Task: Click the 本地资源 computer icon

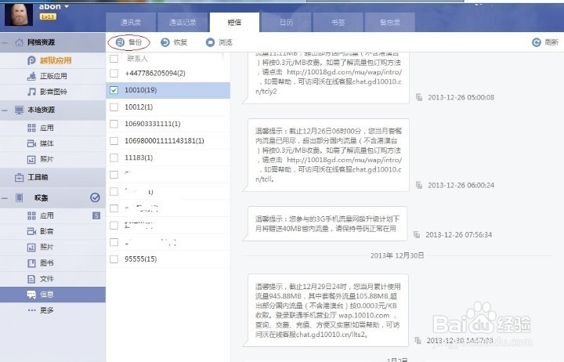Action: [x=20, y=110]
